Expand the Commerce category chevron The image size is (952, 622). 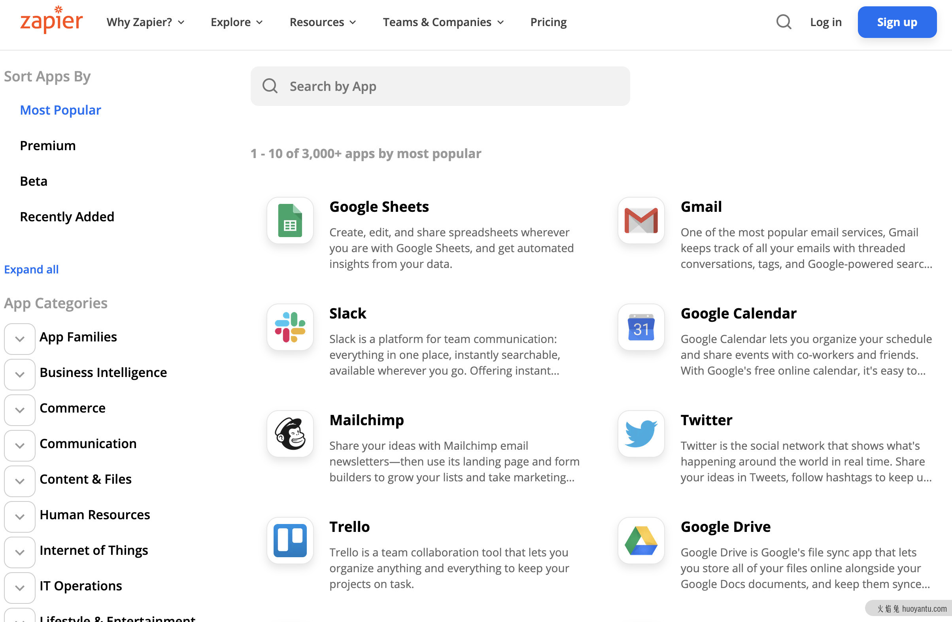point(20,410)
